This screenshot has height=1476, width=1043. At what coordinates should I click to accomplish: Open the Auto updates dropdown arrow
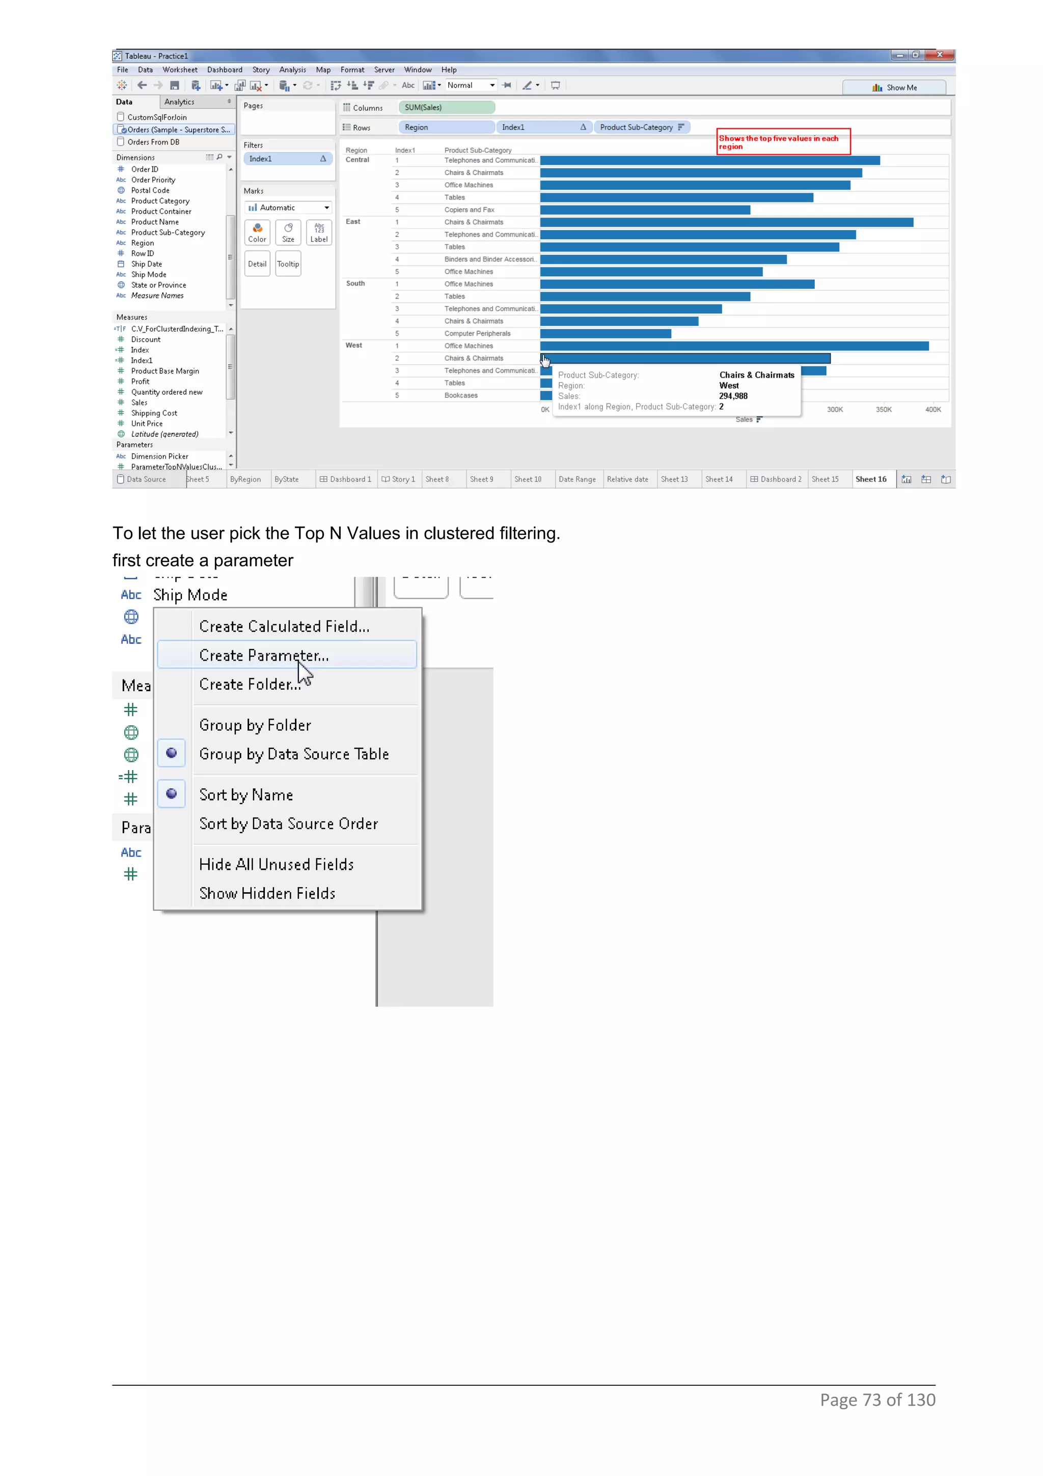point(294,85)
